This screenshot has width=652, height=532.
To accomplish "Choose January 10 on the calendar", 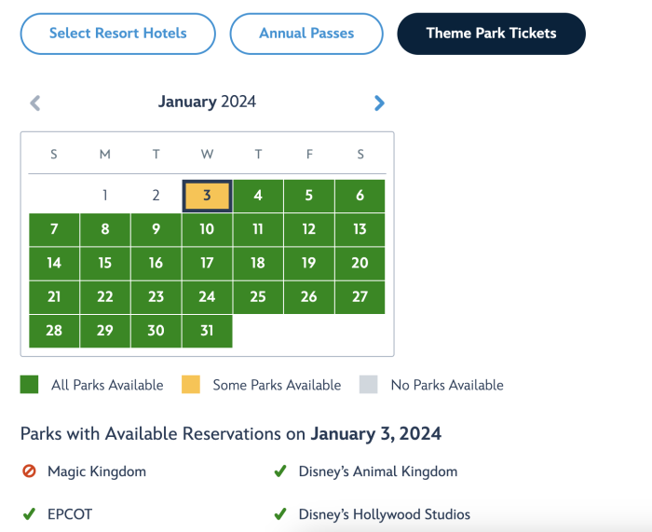I will click(x=207, y=230).
